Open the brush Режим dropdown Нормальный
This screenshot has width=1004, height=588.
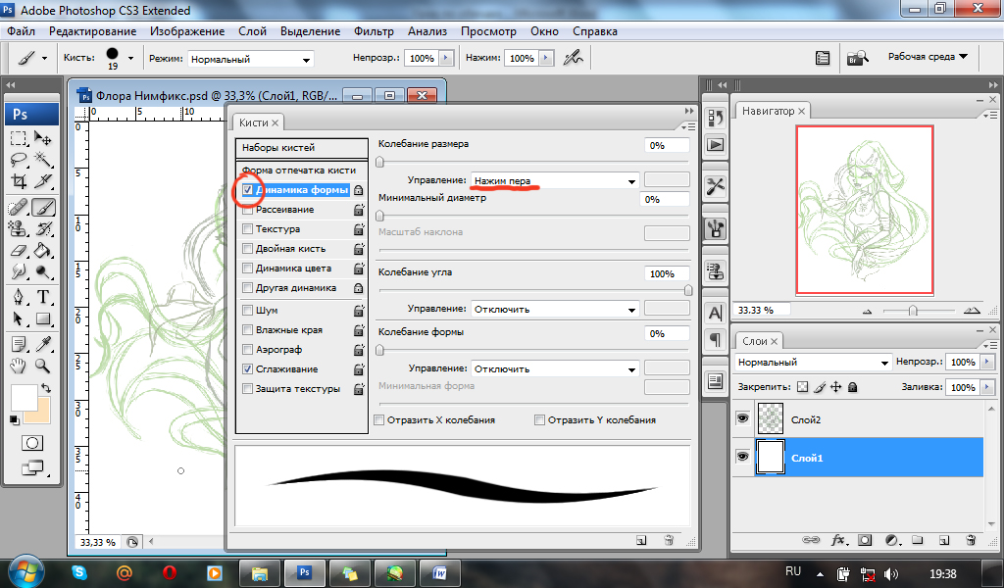[x=251, y=59]
